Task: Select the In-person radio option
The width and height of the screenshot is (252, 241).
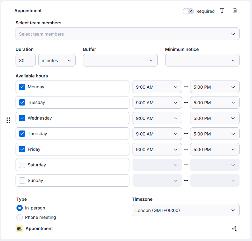Action: [20, 208]
